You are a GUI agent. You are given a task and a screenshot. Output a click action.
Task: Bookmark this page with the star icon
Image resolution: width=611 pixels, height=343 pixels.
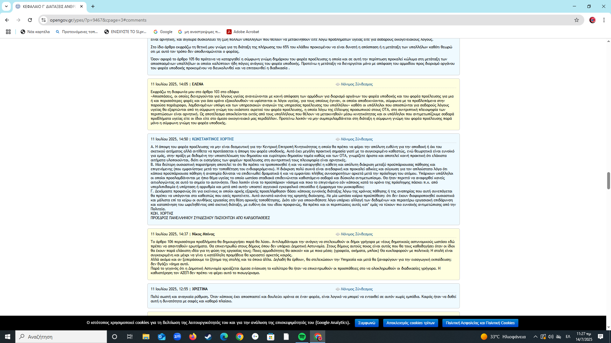(577, 20)
